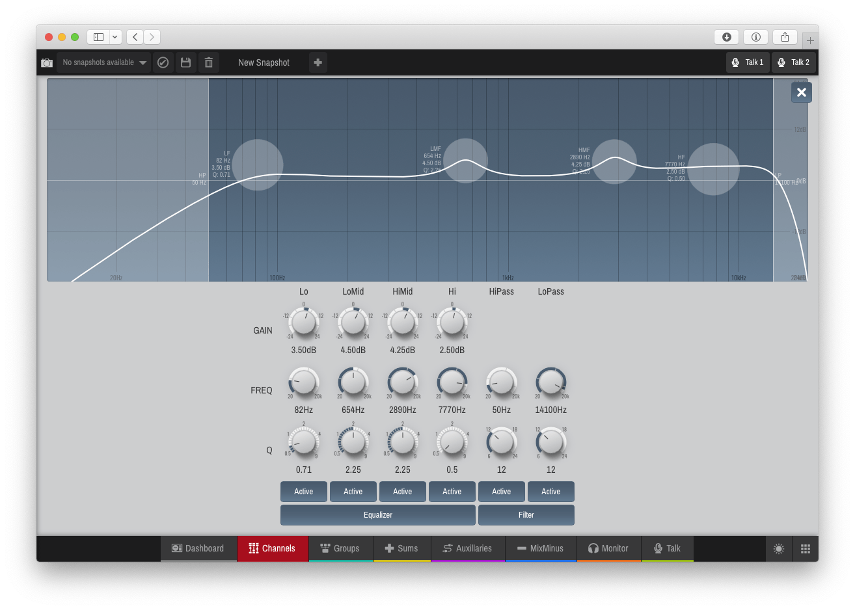Open the 'No snapshots available' dropdown
Screen dimensions: 855x610
pyautogui.click(x=104, y=62)
